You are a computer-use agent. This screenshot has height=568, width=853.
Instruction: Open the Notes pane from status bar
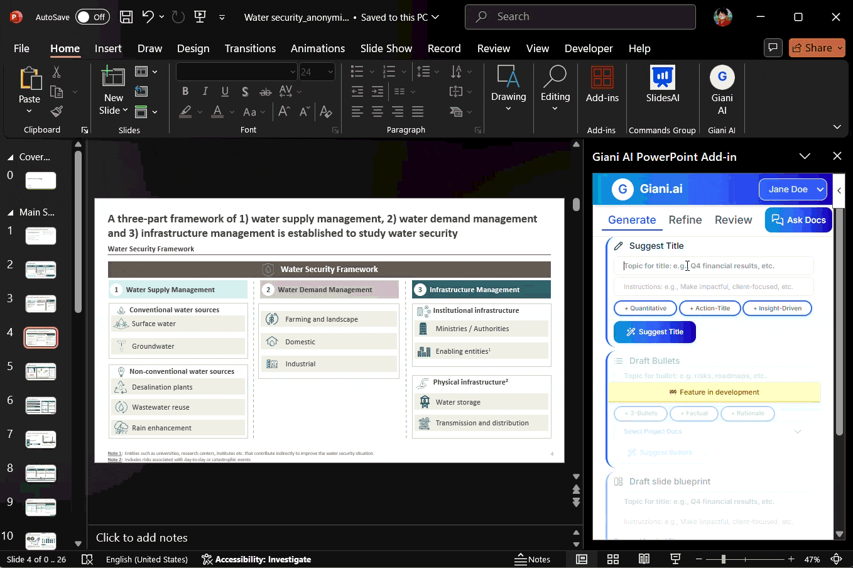pyautogui.click(x=533, y=559)
